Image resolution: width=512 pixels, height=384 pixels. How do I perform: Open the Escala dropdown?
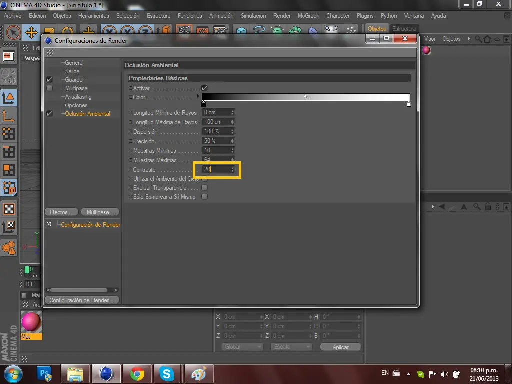click(x=291, y=347)
